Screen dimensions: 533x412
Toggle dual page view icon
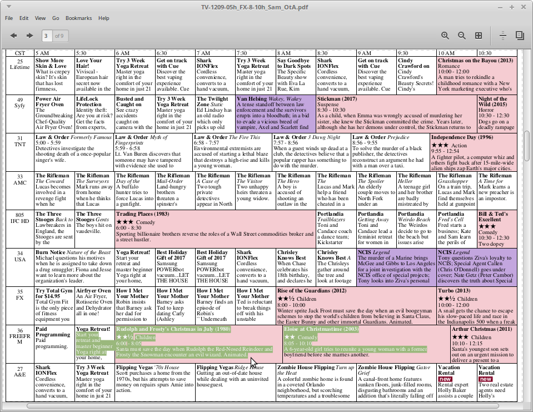(x=520, y=36)
